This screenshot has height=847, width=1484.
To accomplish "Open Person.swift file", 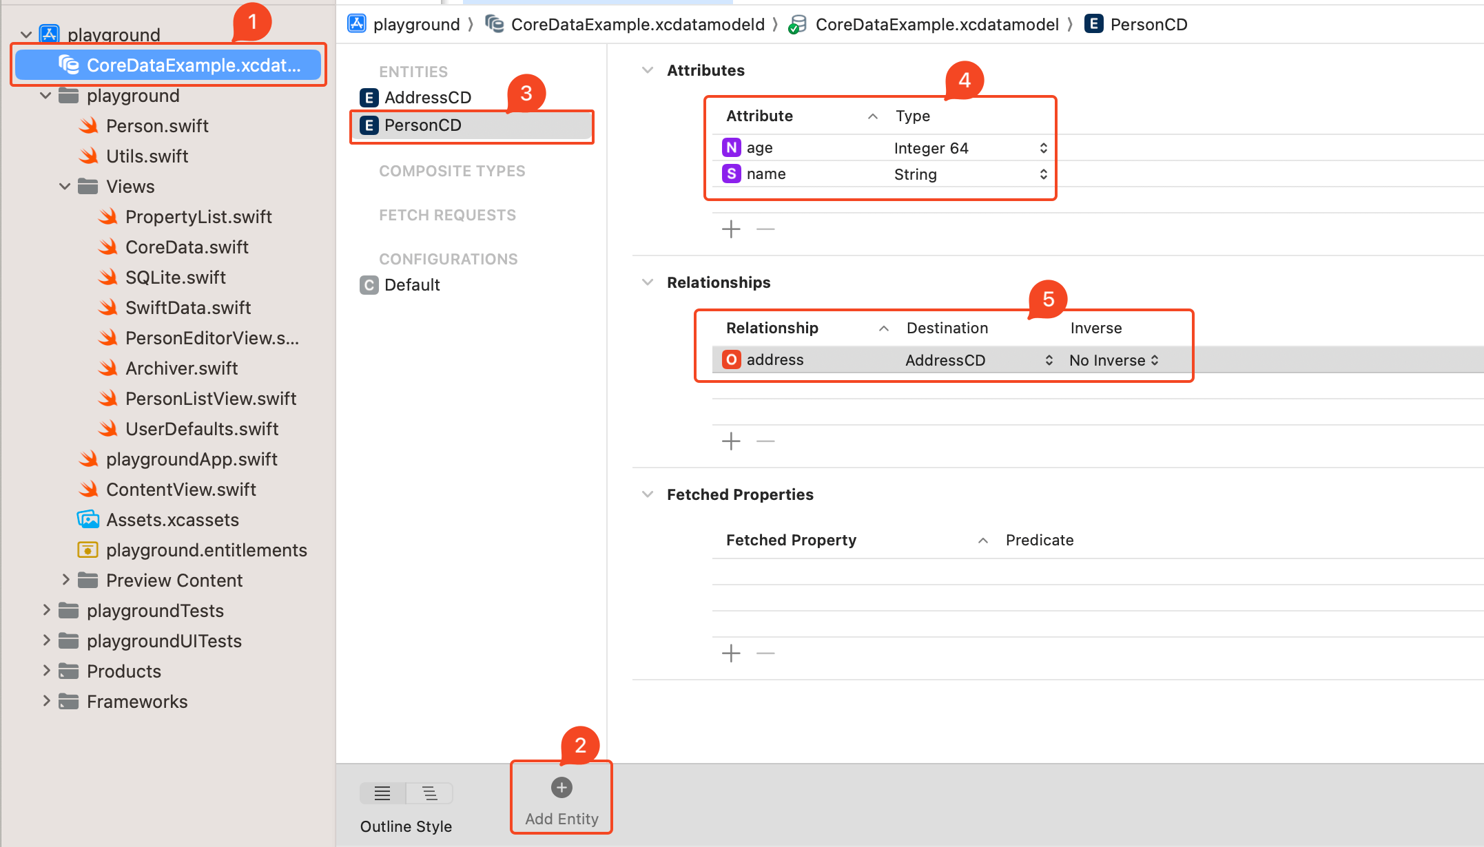I will pos(157,126).
